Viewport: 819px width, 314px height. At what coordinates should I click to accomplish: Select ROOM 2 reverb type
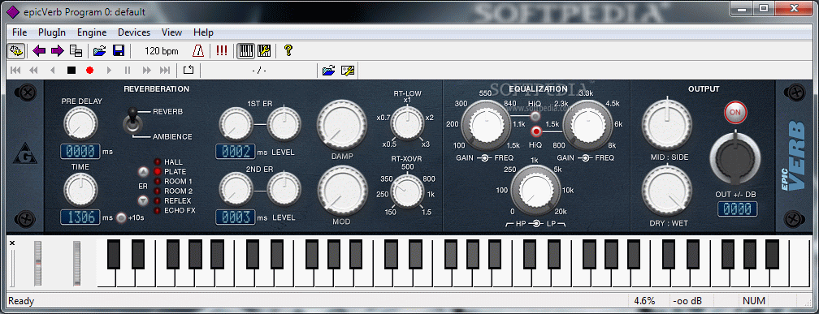click(158, 191)
